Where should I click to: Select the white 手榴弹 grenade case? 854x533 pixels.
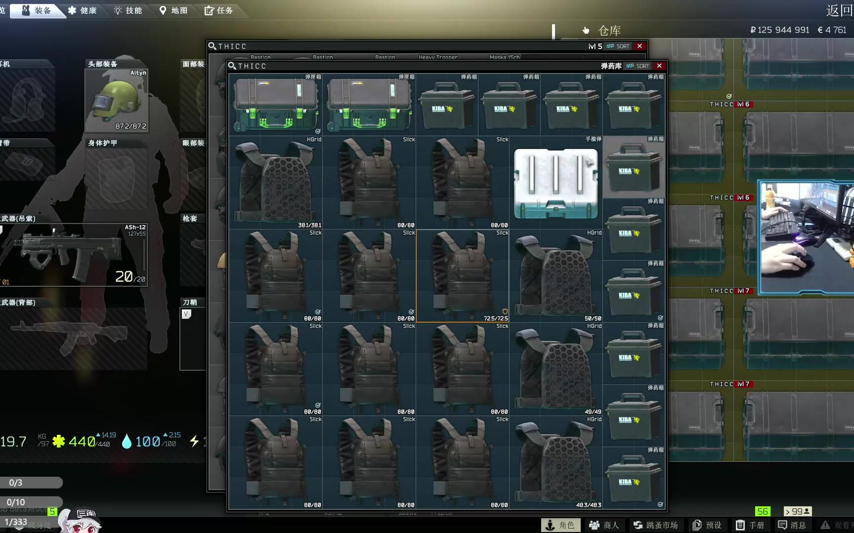[x=556, y=183]
